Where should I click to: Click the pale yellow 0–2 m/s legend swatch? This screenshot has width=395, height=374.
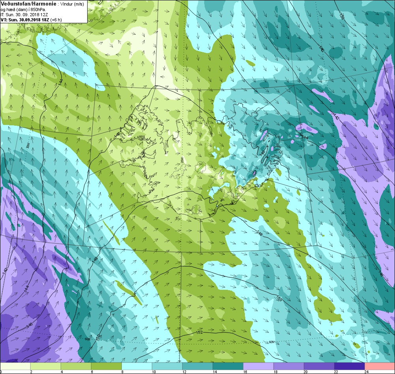click(x=15, y=366)
